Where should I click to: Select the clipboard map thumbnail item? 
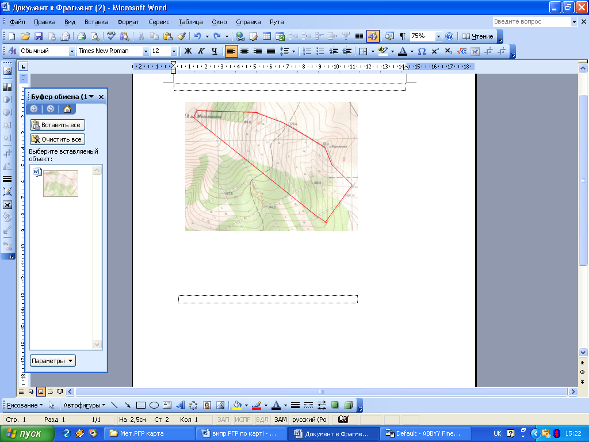coord(60,184)
